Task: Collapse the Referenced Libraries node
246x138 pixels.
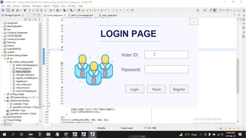Action: pos(5,100)
